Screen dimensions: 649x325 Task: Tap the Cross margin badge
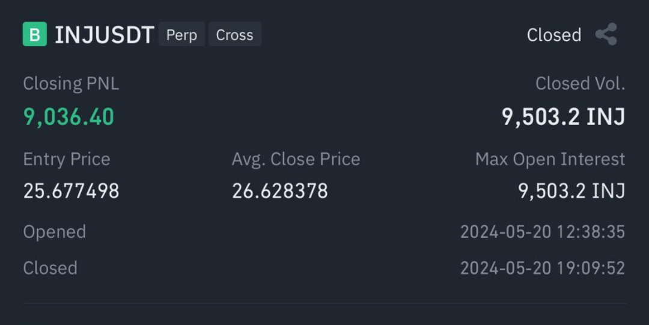[234, 35]
